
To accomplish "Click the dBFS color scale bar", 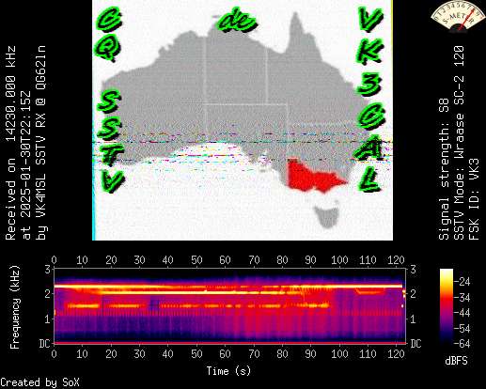I will (x=447, y=306).
